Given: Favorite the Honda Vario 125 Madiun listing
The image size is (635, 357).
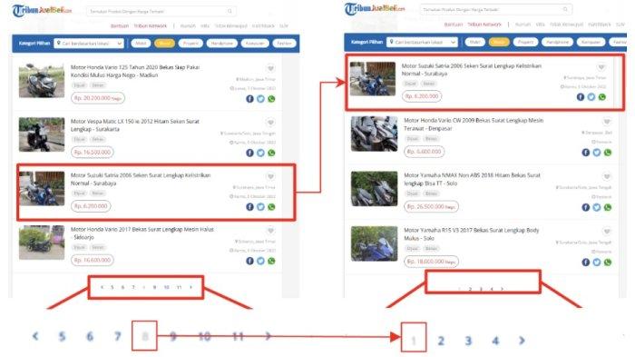Looking at the screenshot, I should pos(270,68).
